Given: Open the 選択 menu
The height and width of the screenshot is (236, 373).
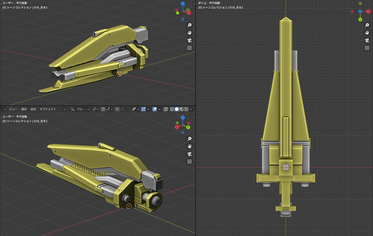Looking at the screenshot, I should [x=24, y=109].
